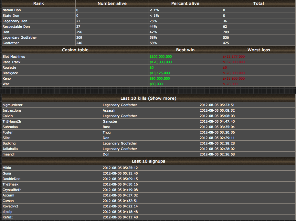
Task: Click the $-18,900,000 Keno worst loss
Action: point(234,78)
